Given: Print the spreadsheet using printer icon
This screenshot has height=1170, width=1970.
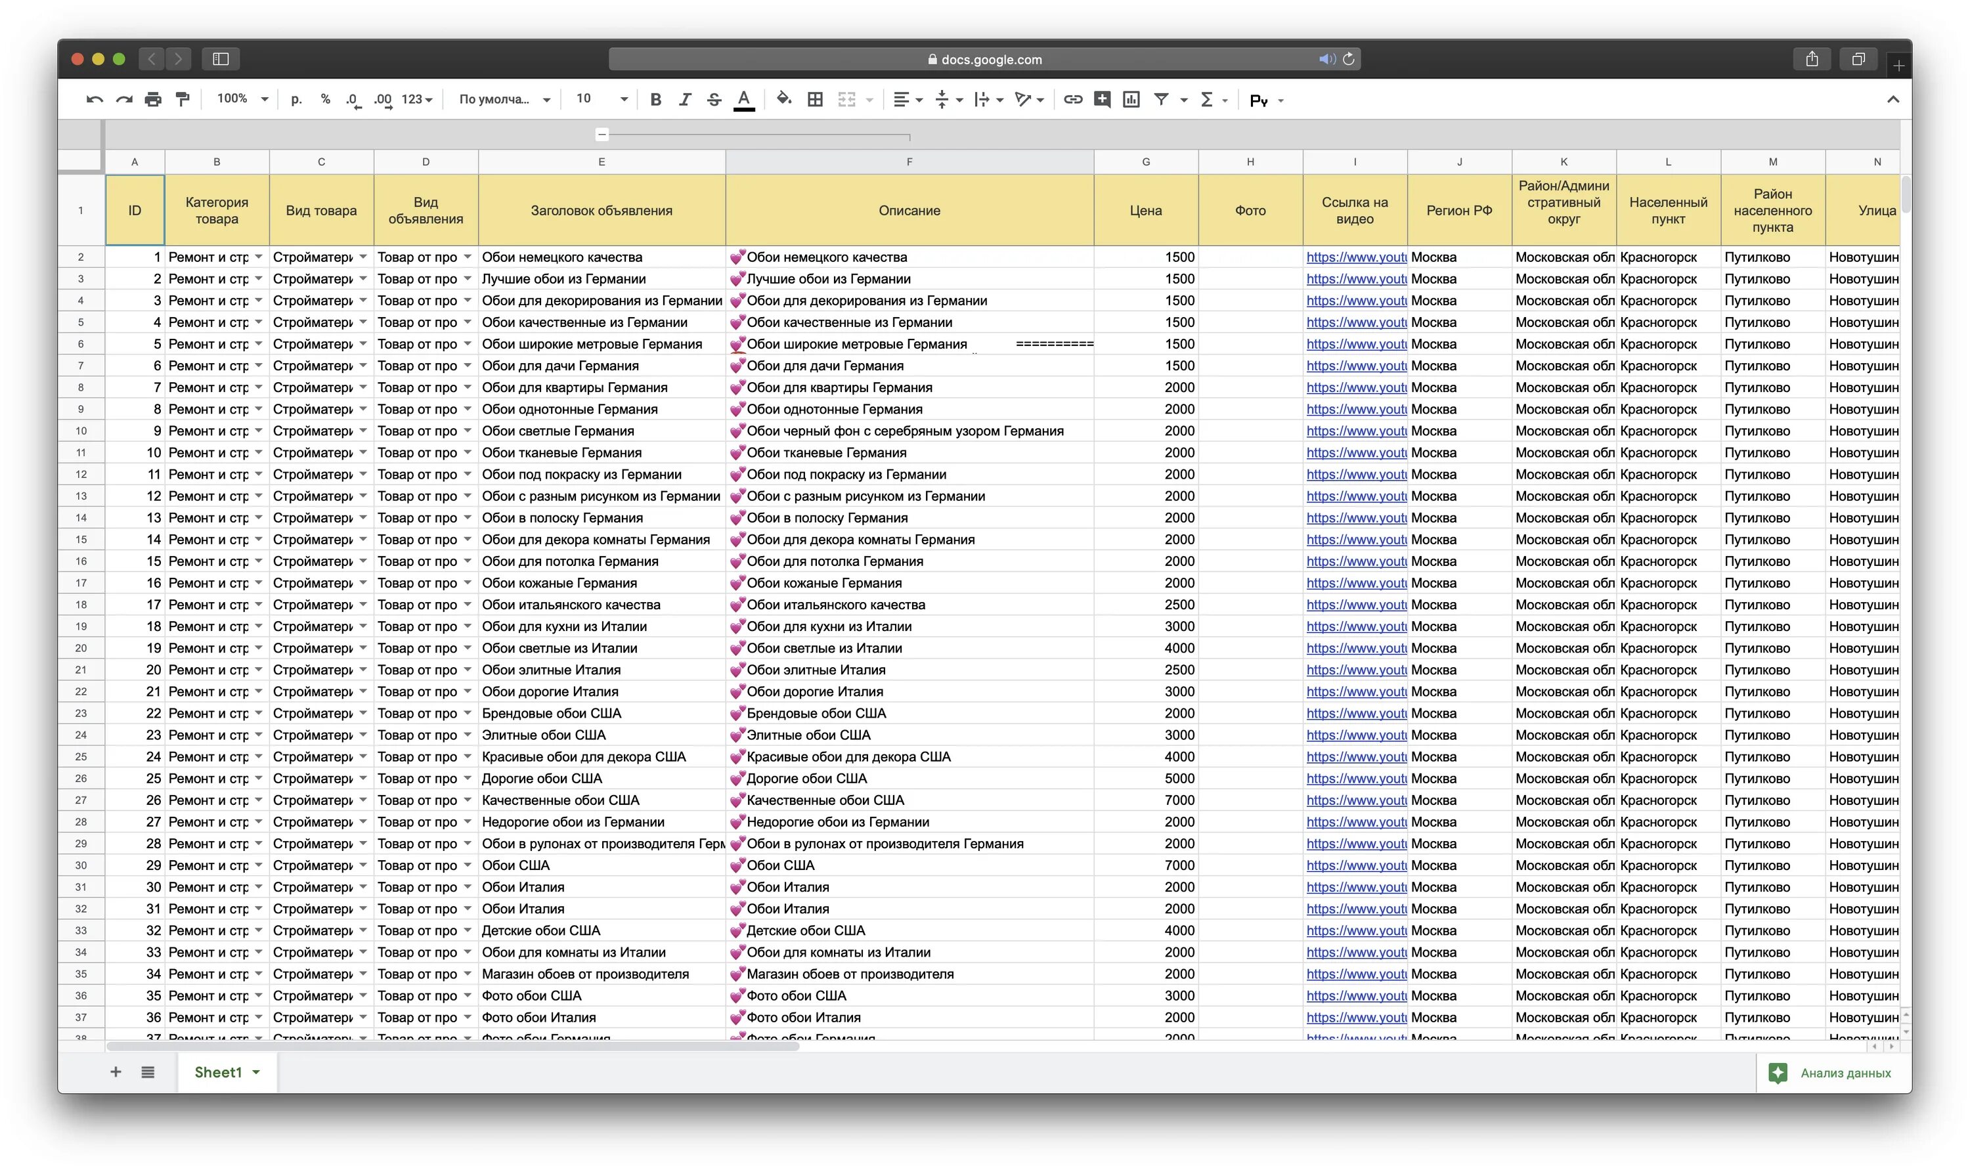Looking at the screenshot, I should coord(153,99).
